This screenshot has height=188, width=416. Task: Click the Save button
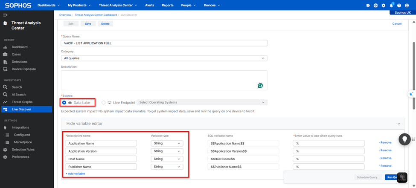click(88, 24)
